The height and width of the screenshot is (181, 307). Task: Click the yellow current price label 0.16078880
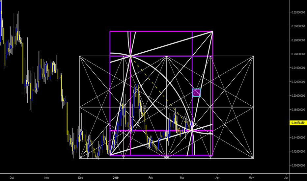tap(298, 123)
